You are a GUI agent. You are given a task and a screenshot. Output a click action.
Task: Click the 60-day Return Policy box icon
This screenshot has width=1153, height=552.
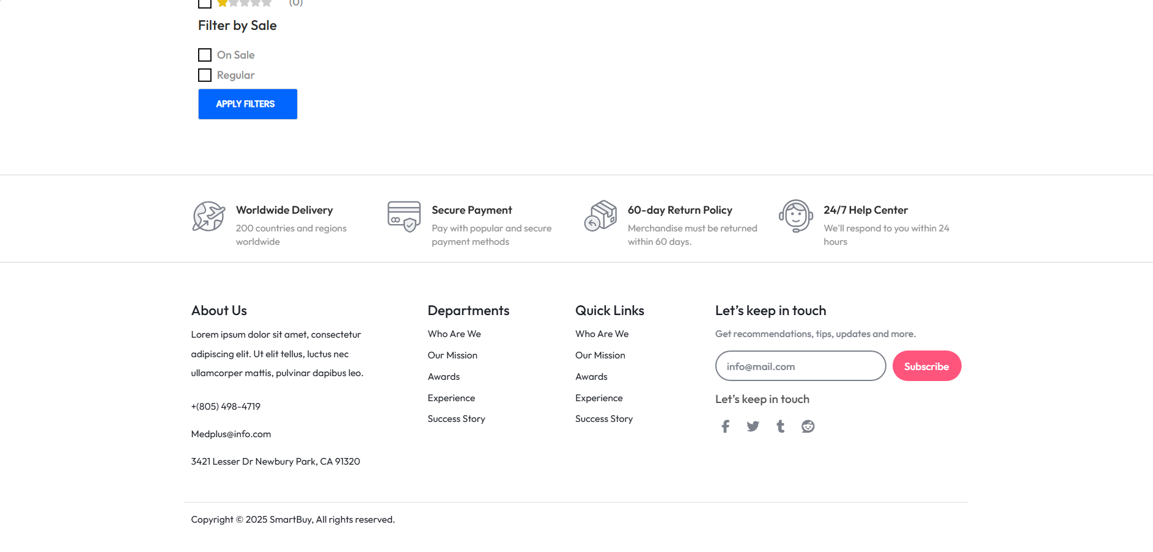[x=600, y=216]
